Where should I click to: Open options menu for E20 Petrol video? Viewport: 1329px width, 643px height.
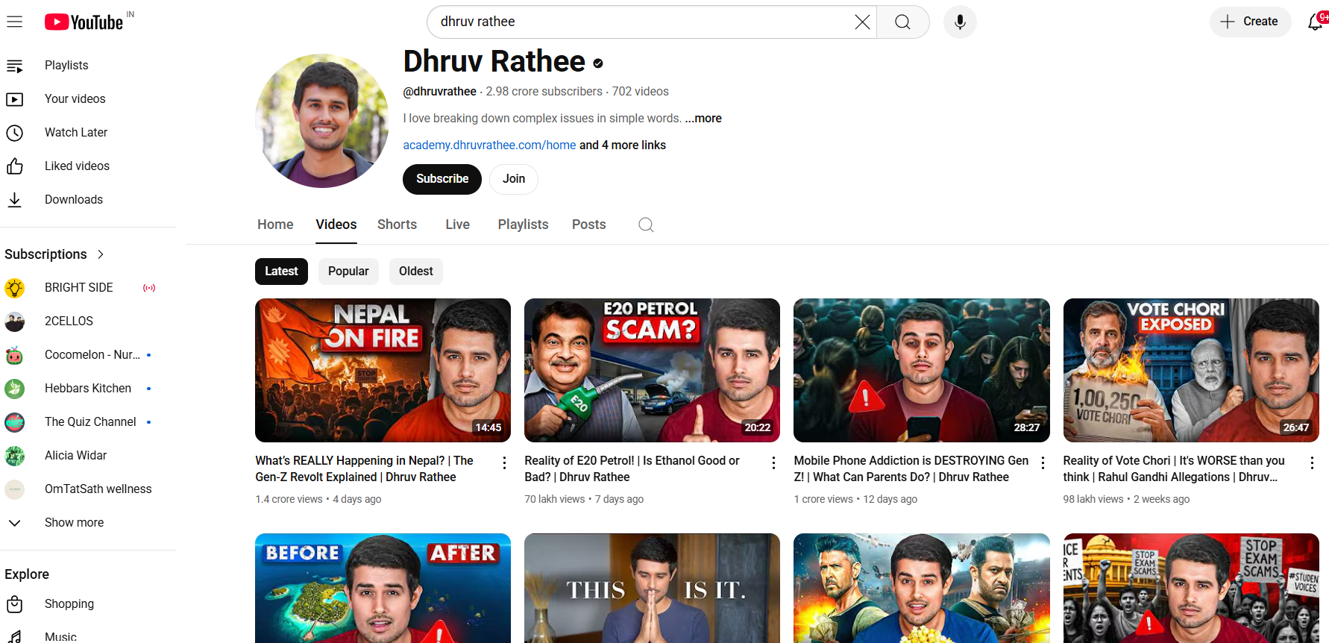tap(773, 462)
